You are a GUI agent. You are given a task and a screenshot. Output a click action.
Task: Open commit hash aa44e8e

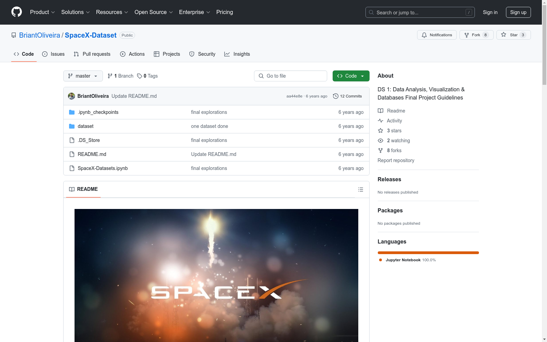tap(294, 96)
